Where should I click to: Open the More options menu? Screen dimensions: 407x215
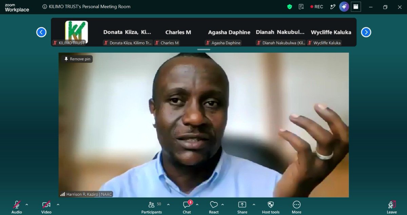(x=296, y=207)
